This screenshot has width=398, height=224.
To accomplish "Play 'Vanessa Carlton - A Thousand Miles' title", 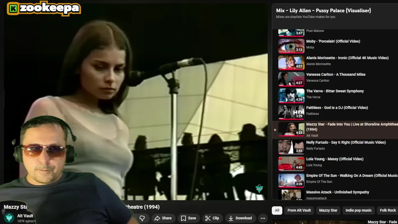I will coord(336,74).
